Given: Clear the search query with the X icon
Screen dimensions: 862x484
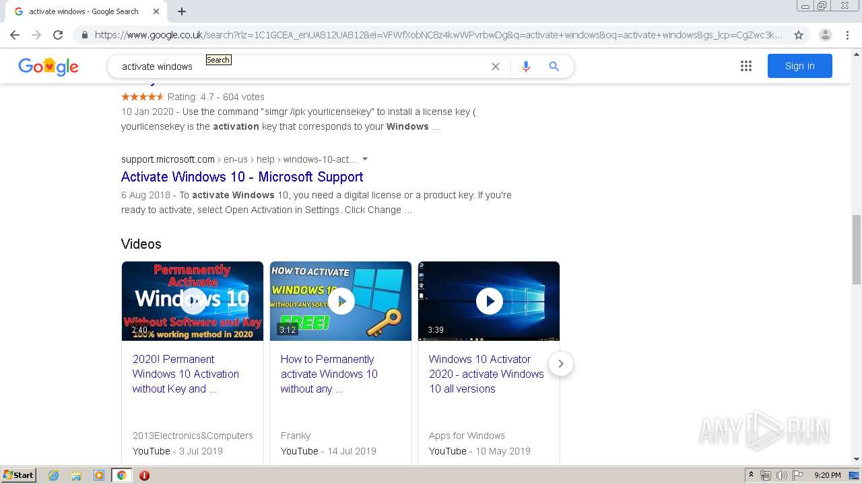Looking at the screenshot, I should 496,67.
